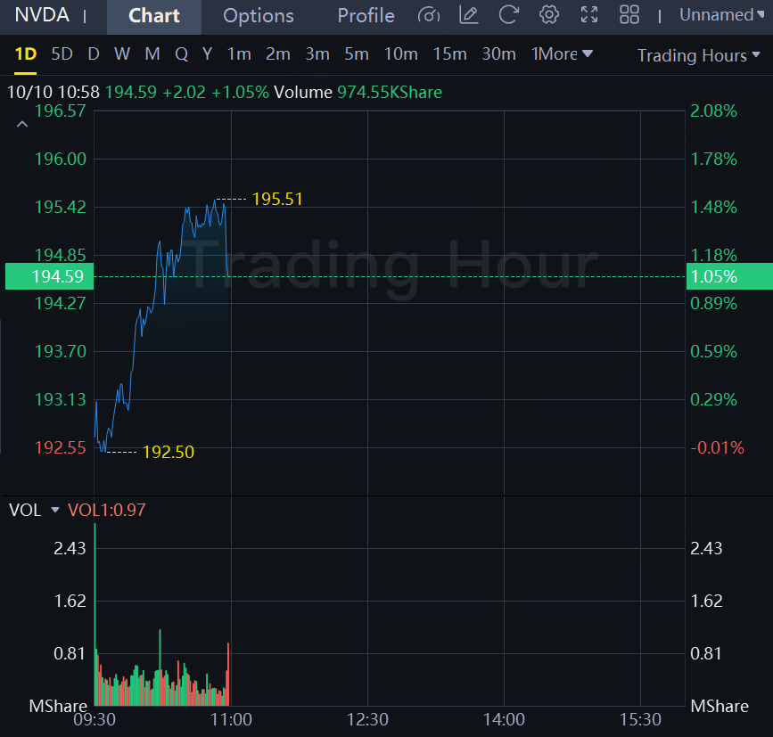Switch to the Options tab
This screenshot has width=773, height=737.
pyautogui.click(x=259, y=16)
